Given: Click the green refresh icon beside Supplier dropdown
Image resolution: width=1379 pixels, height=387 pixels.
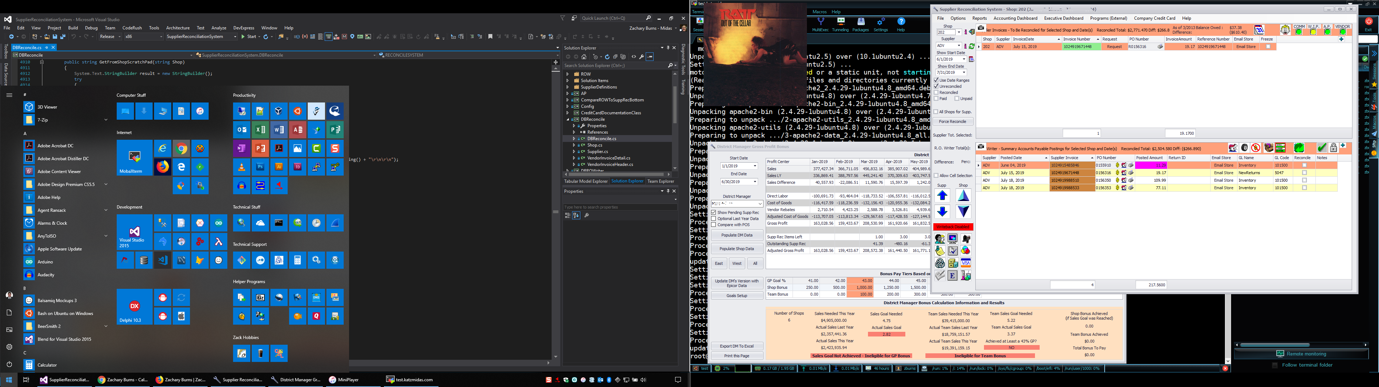Looking at the screenshot, I should 972,46.
